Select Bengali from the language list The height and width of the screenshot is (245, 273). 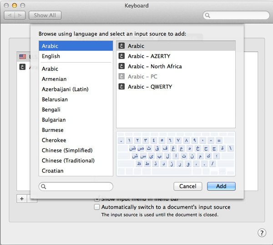click(x=51, y=110)
